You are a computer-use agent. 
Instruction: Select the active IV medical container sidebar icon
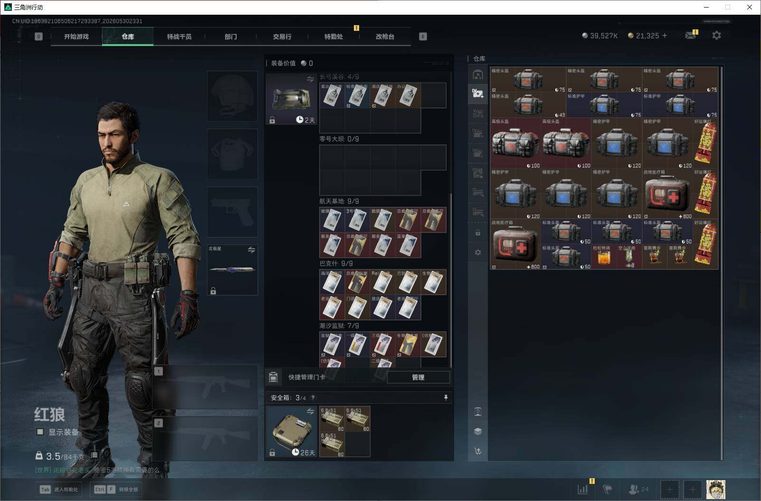[x=478, y=93]
